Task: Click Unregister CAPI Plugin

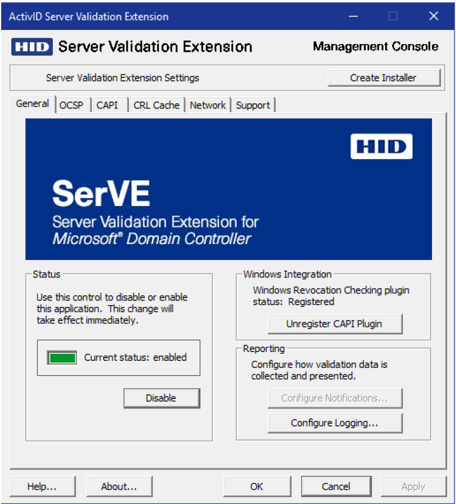Action: (335, 324)
